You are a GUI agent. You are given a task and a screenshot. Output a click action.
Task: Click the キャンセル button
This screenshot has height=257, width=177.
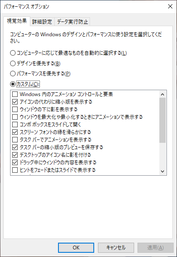(x=116, y=247)
